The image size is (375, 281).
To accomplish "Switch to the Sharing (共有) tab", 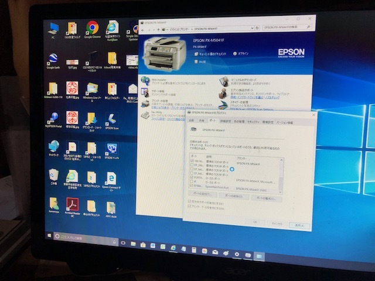I will (202, 121).
